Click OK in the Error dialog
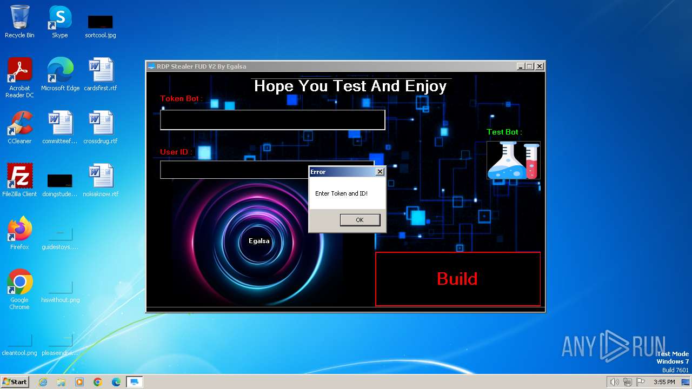 pos(360,220)
